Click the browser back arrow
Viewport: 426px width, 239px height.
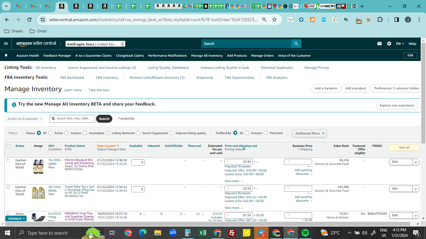[7, 20]
